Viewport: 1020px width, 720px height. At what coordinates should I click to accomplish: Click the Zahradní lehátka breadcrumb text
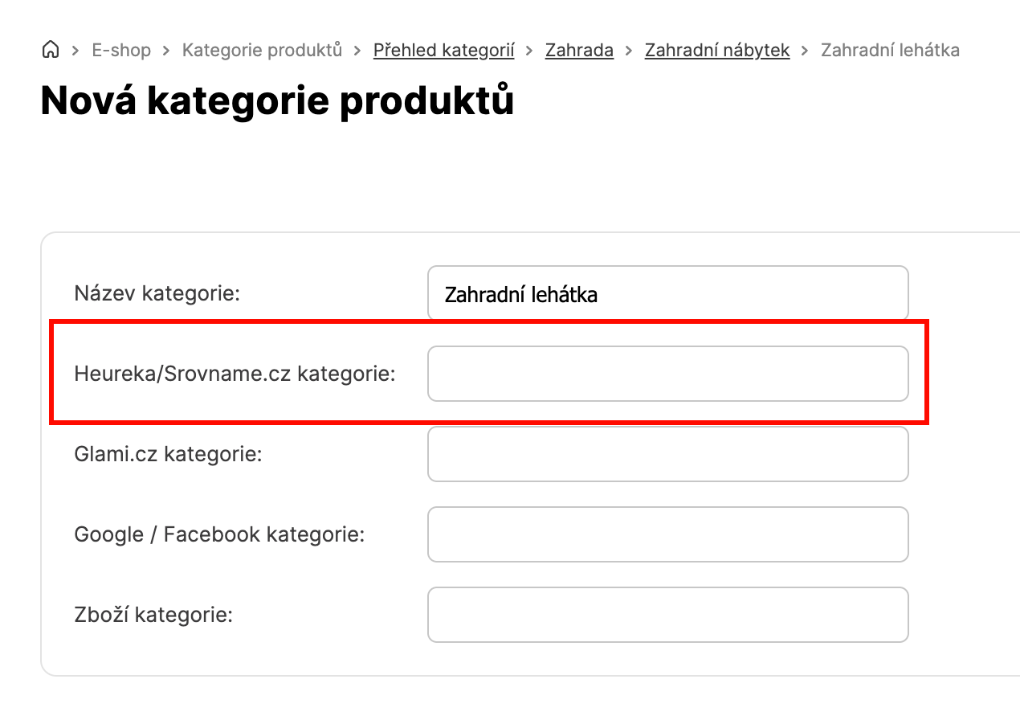click(x=890, y=51)
